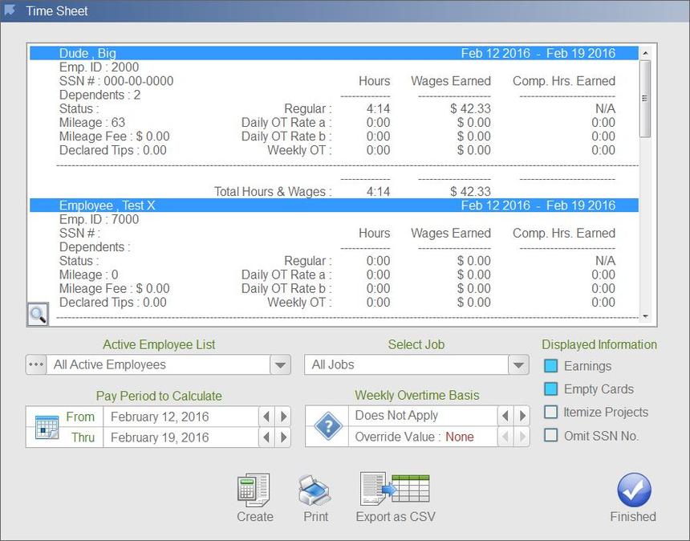Click the Weekly Overtime Basis help icon
This screenshot has height=541, width=690.
point(328,425)
